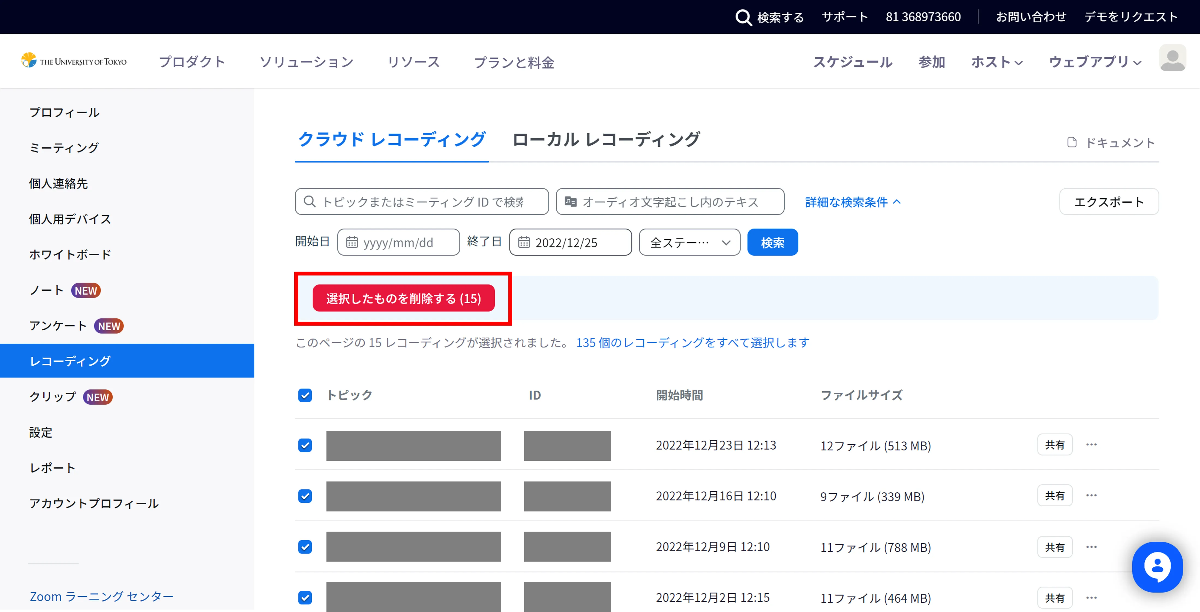Open the 全ステータス status dropdown
Image resolution: width=1200 pixels, height=612 pixels.
(689, 243)
